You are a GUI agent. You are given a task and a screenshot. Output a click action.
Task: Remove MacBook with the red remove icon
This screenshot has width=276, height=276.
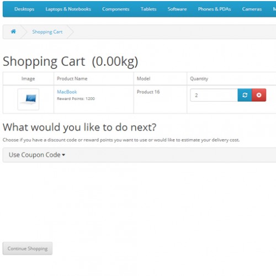259,95
